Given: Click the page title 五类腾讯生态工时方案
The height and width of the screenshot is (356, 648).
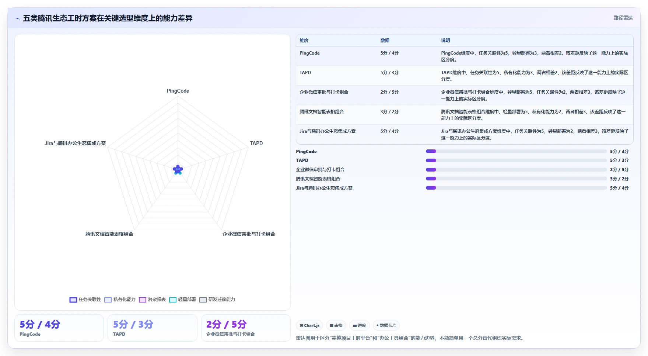Looking at the screenshot, I should 108,18.
